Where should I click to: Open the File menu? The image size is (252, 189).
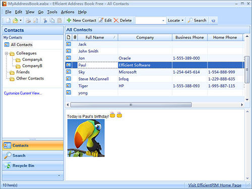(x=8, y=12)
